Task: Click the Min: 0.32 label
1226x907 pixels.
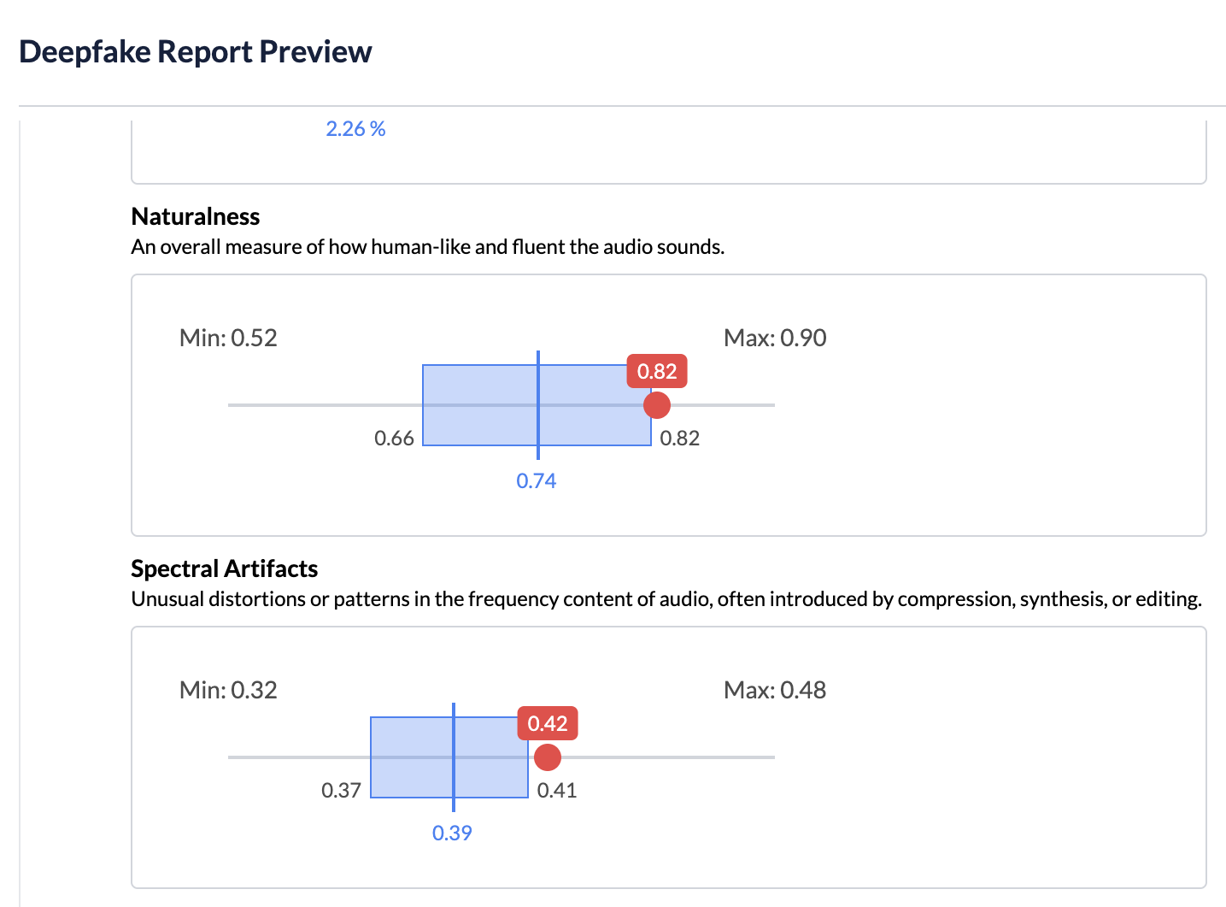Action: (228, 691)
